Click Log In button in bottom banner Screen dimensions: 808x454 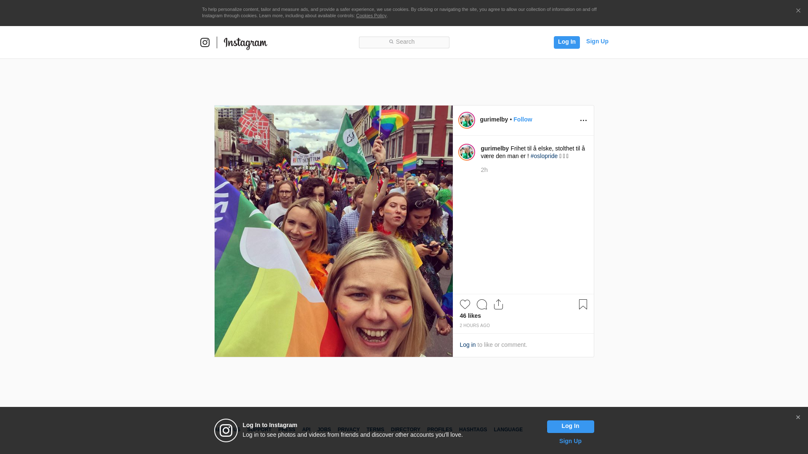coord(570,427)
